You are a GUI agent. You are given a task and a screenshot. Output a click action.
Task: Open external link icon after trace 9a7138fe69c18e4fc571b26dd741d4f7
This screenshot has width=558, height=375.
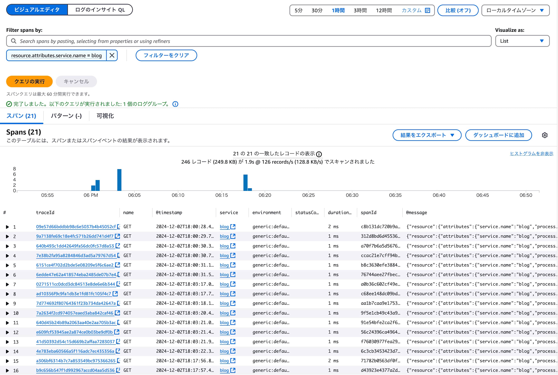[117, 236]
